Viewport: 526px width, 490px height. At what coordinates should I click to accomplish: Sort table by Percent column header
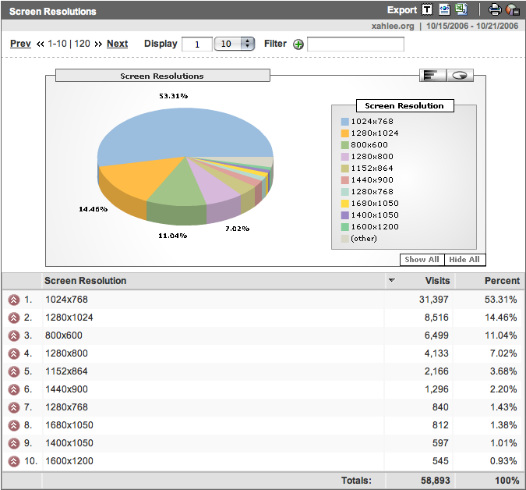coord(501,281)
